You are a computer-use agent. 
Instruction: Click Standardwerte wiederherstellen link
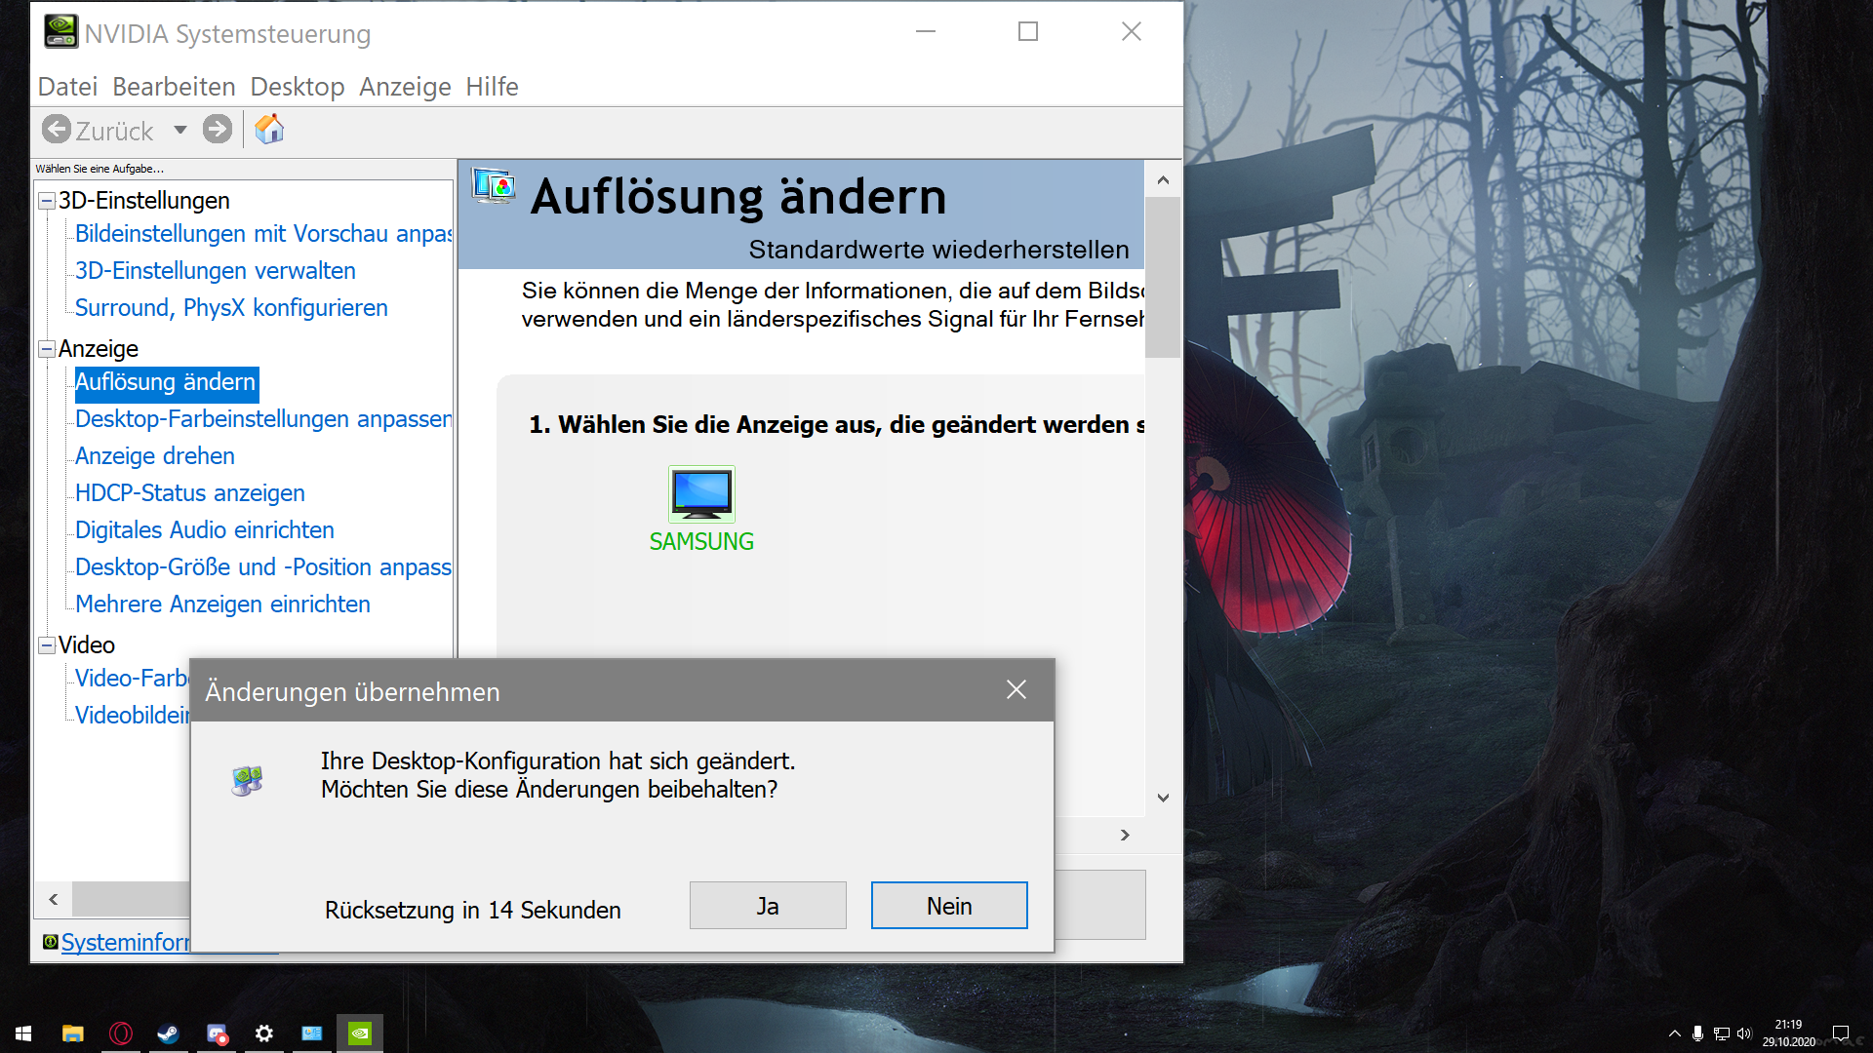point(938,251)
